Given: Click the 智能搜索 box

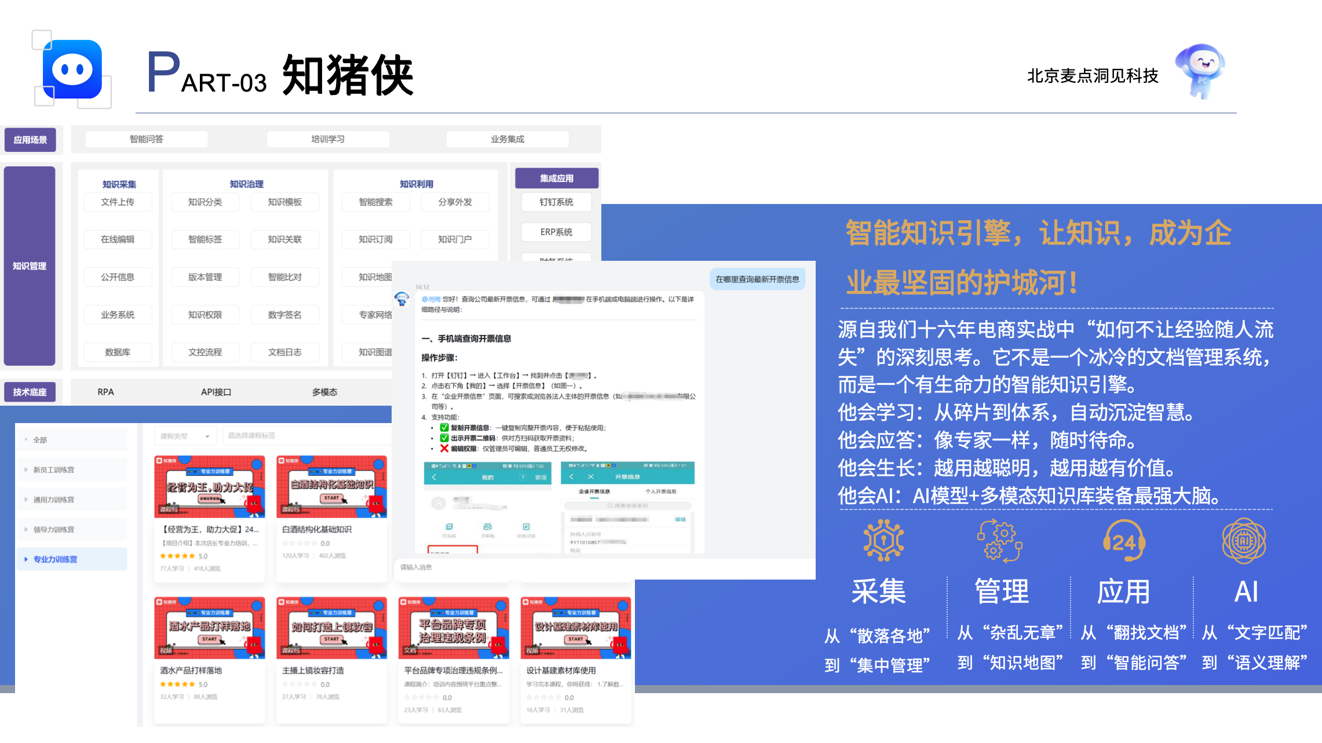Looking at the screenshot, I should coord(375,202).
